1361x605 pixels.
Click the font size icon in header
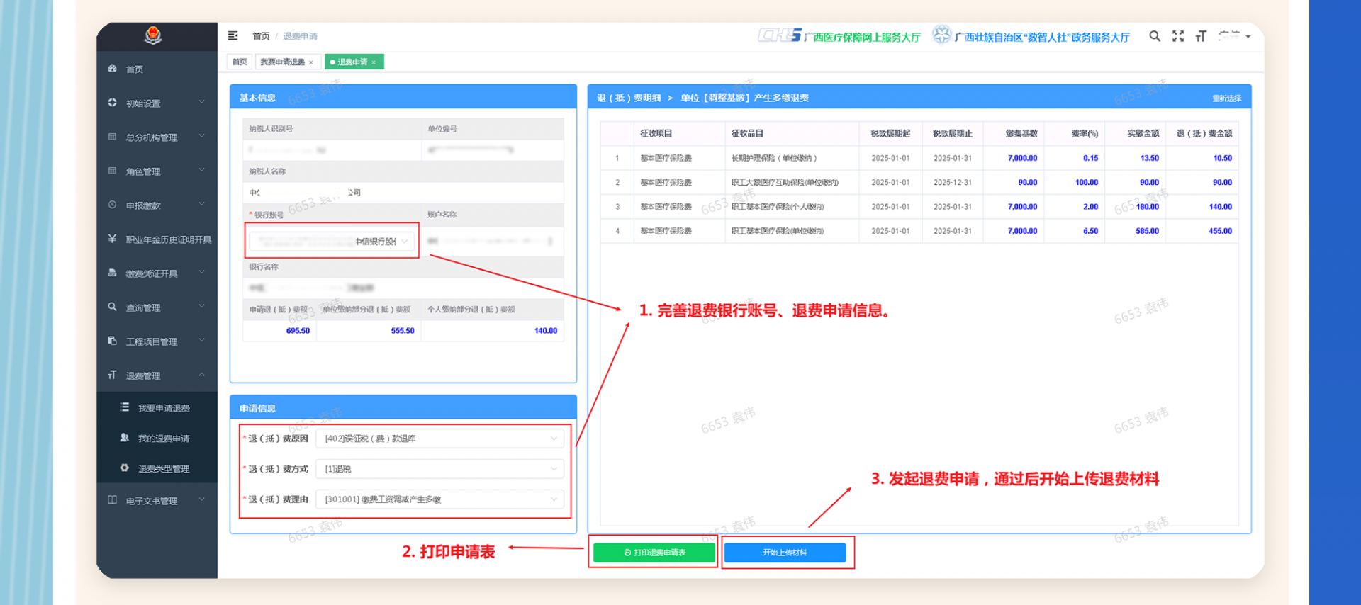(1201, 36)
